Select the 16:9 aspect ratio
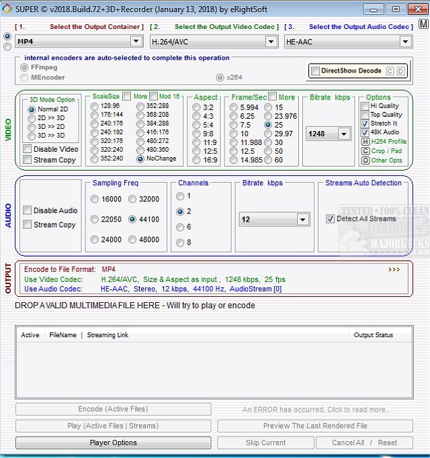 196,160
